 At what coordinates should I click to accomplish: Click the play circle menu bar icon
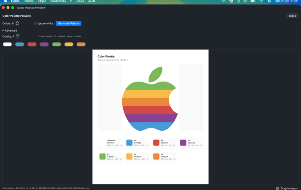[x=238, y=1]
